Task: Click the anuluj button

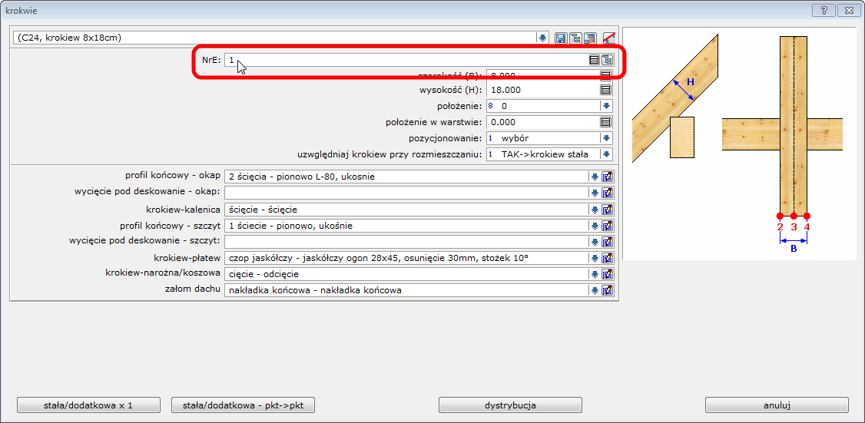Action: [777, 405]
